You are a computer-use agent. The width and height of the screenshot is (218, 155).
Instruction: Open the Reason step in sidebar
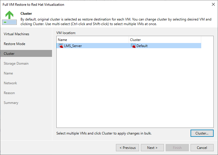pos(9,93)
